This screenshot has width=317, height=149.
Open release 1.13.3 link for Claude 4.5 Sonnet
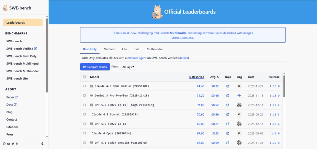pyautogui.click(x=274, y=115)
